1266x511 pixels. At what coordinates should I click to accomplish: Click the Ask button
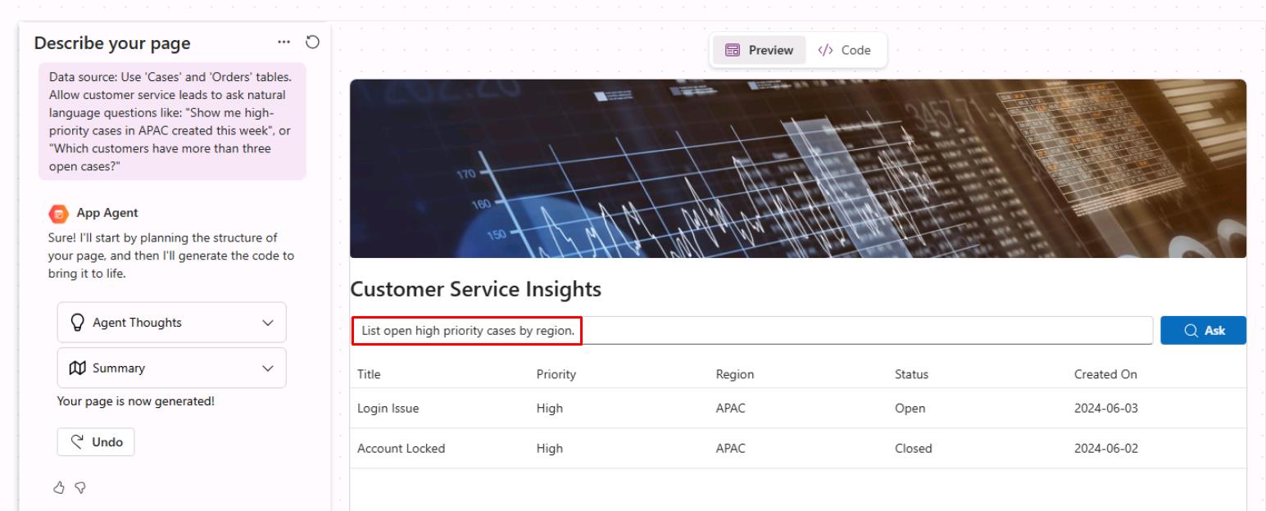1203,331
